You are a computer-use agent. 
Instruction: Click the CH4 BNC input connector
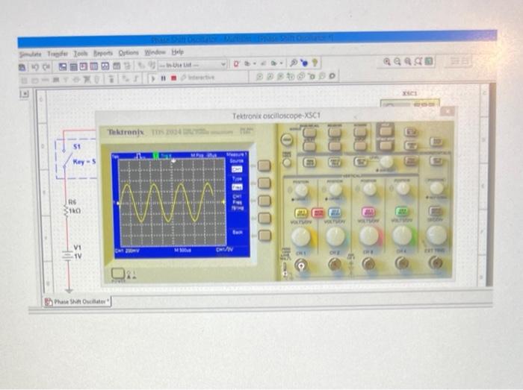402,263
